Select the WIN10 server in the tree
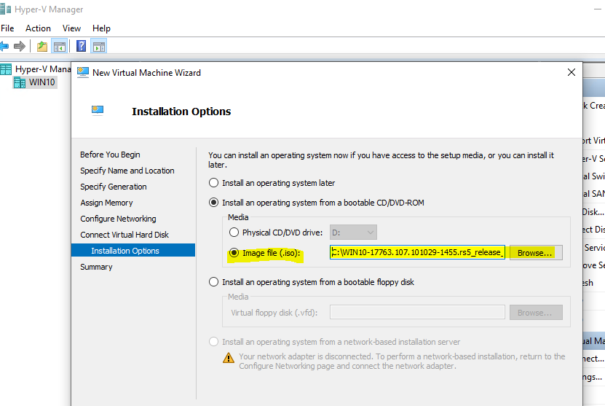 coord(35,82)
